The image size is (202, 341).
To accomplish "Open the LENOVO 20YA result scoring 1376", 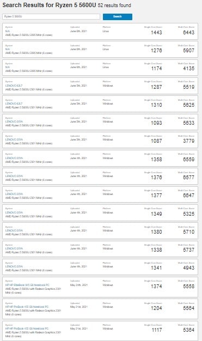I will [x=14, y=176].
